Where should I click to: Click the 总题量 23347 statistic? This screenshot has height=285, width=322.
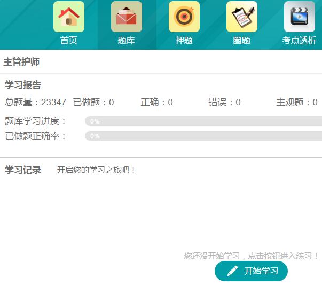[x=36, y=103]
